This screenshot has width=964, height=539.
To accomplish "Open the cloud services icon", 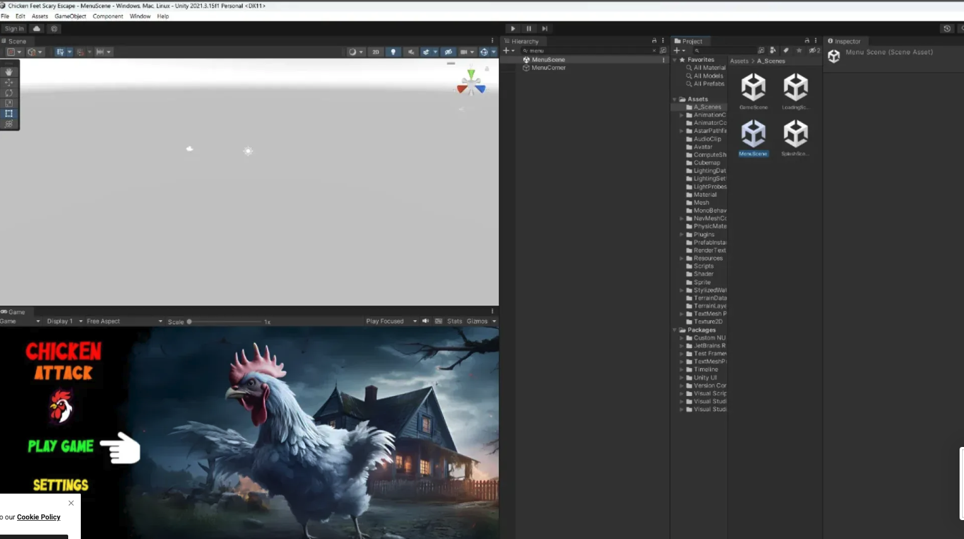I will pos(37,28).
